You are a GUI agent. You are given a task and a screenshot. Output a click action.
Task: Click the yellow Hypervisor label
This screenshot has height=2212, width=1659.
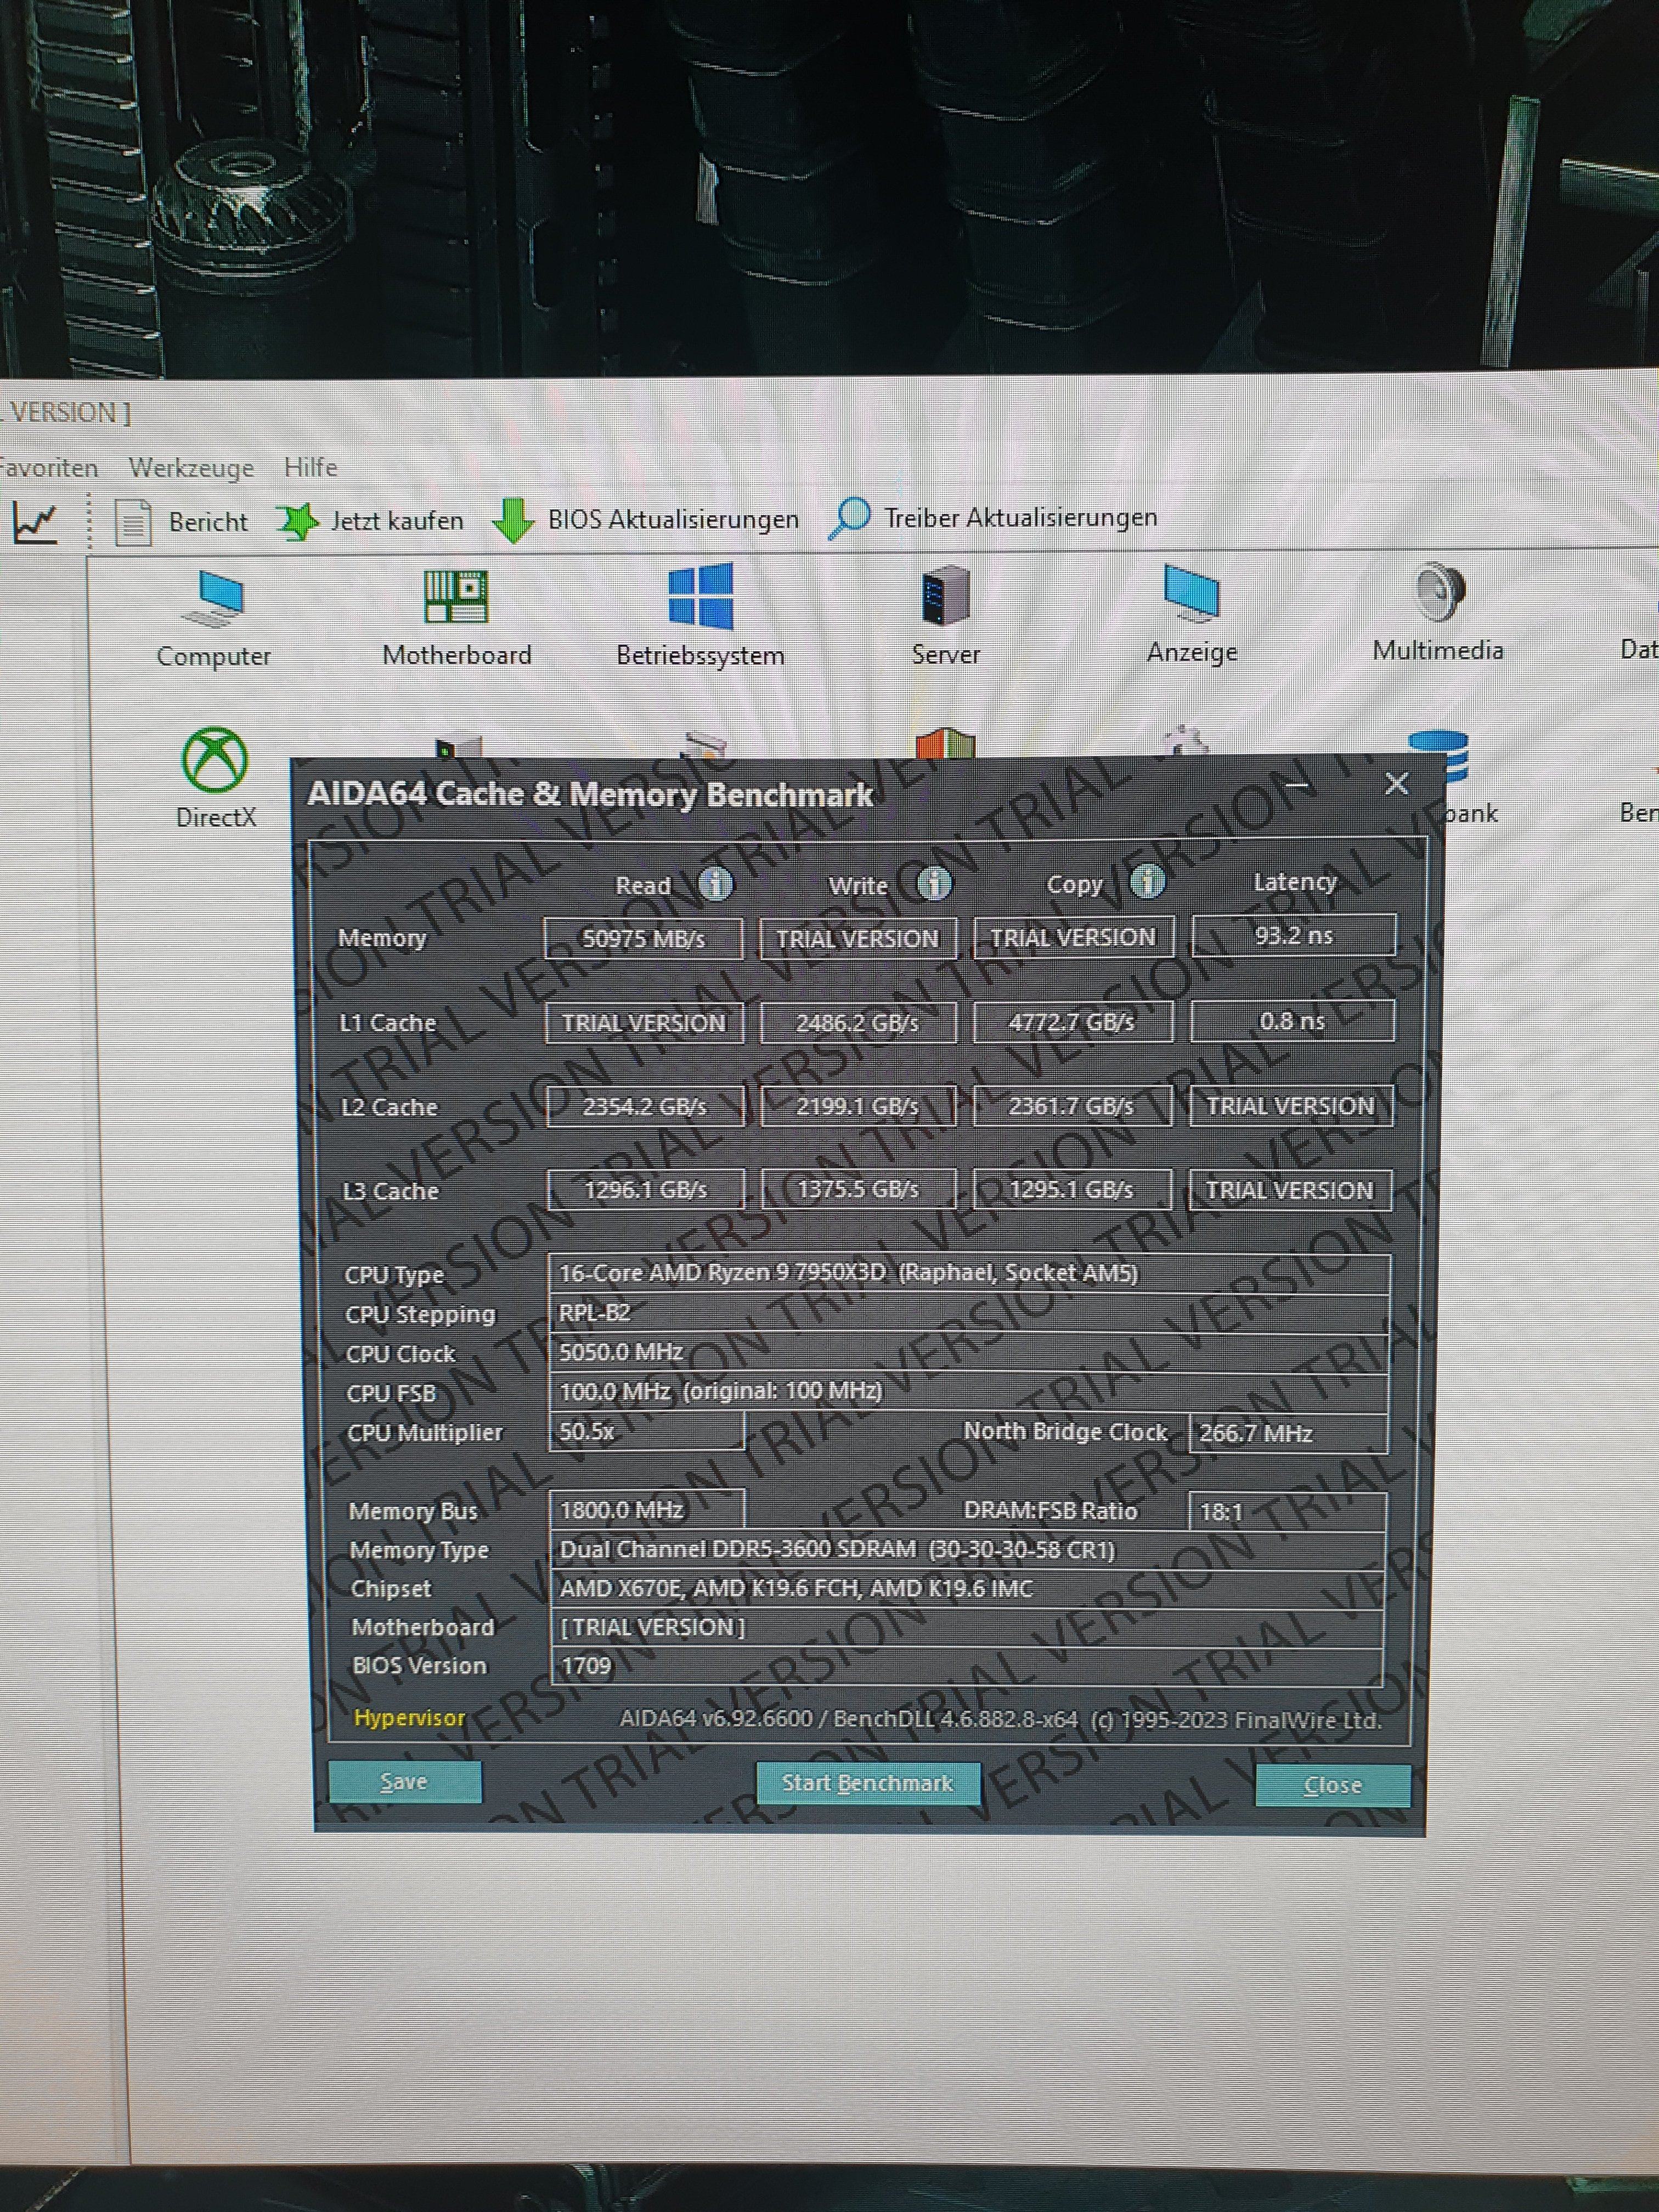point(409,1718)
